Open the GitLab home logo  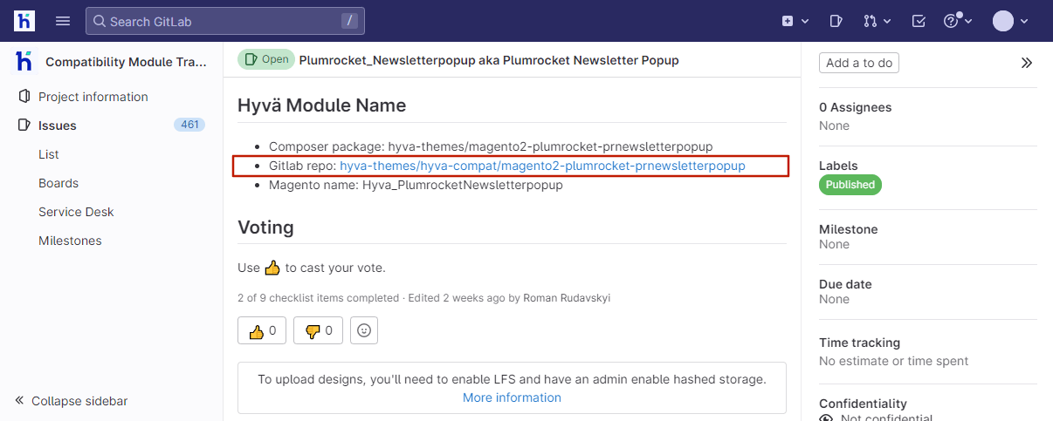pos(24,21)
